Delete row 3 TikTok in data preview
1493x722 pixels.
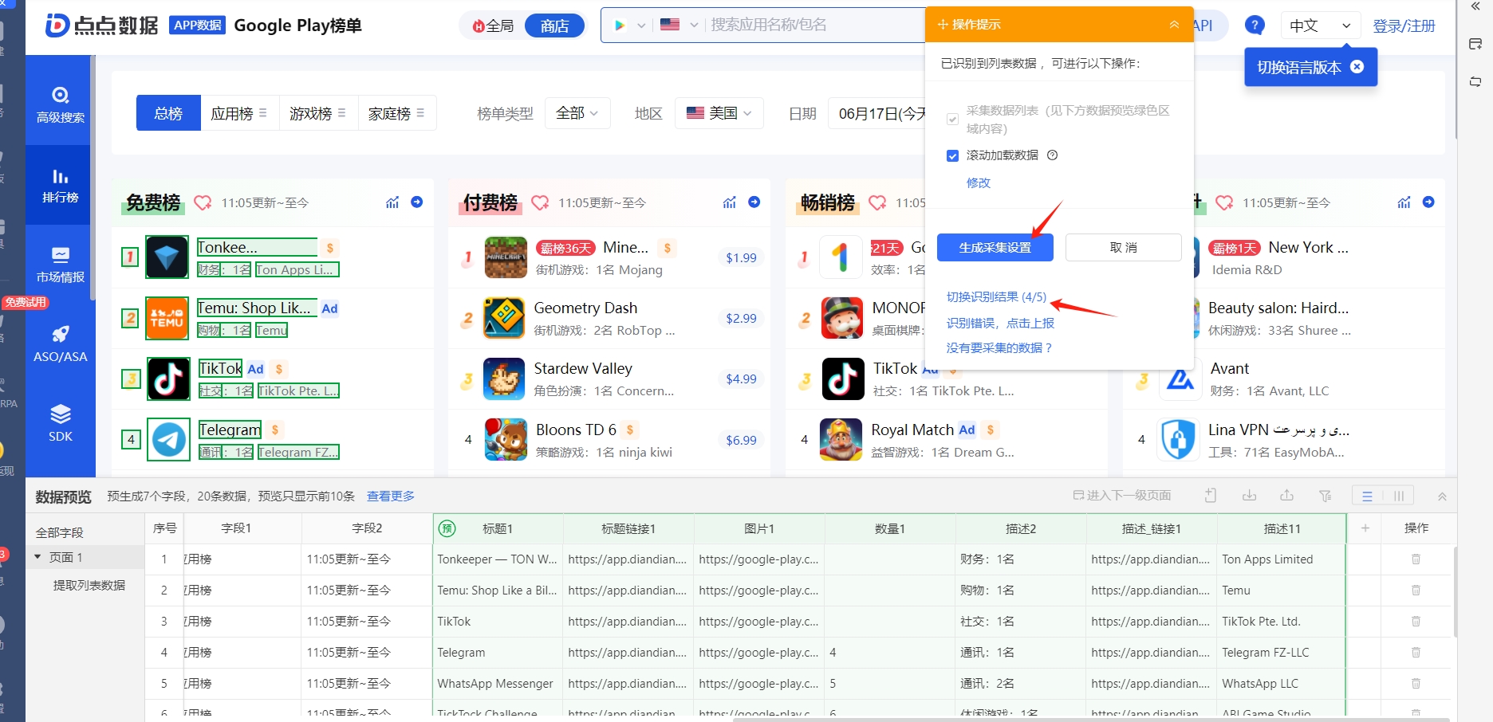1416,622
